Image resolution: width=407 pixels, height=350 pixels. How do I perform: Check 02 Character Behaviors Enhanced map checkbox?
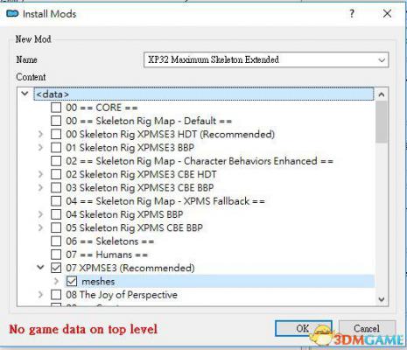click(56, 161)
